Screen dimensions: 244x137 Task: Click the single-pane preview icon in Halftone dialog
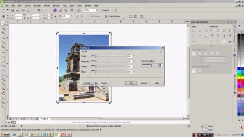tap(83, 51)
